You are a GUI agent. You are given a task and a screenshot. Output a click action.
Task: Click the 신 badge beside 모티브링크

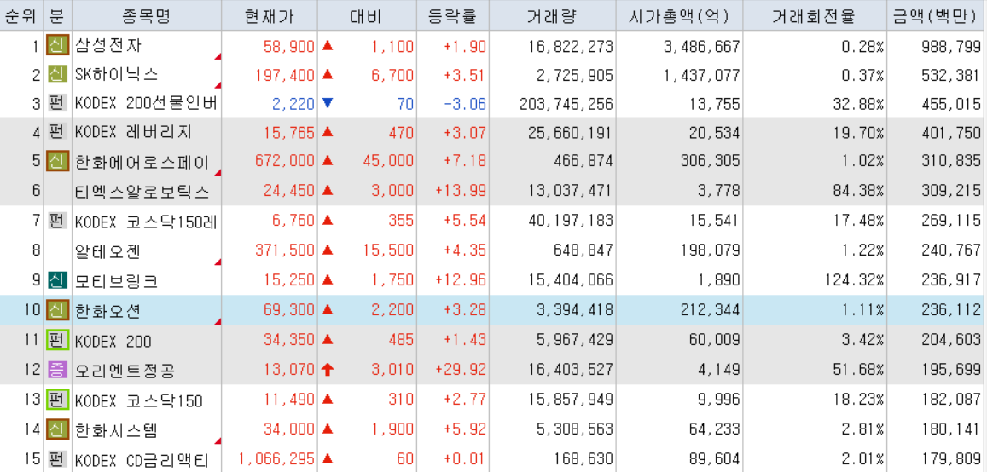[57, 279]
